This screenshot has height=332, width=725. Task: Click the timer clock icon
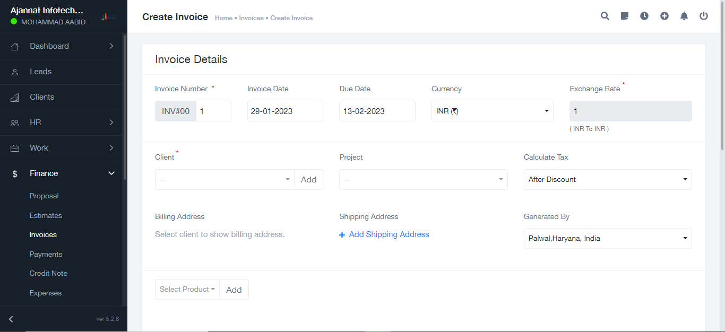(x=644, y=16)
